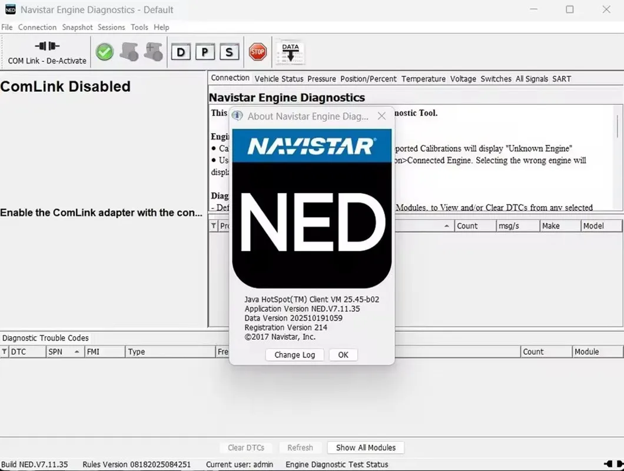Click the Show All Modules button
This screenshot has height=471, width=624.
[x=366, y=447]
